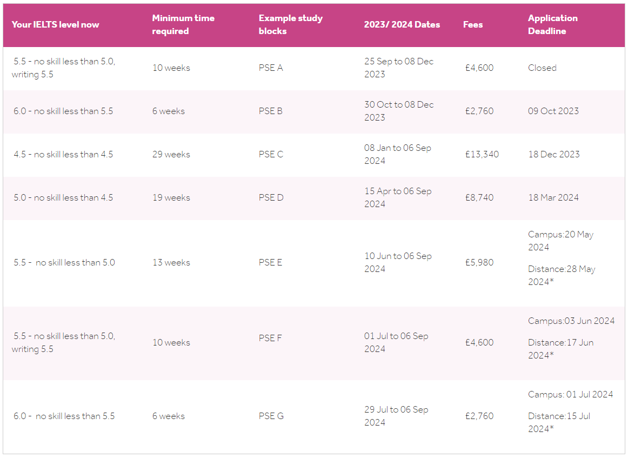The image size is (628, 458).
Task: Click the £8,740 fee
Action: (479, 197)
